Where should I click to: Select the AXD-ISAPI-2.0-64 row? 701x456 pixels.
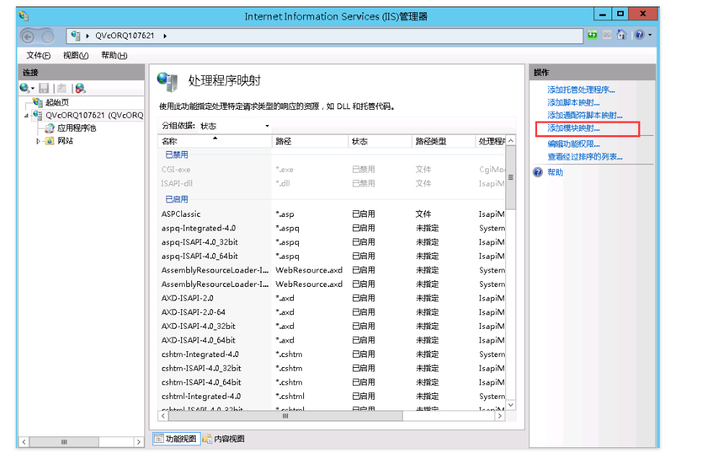point(331,312)
